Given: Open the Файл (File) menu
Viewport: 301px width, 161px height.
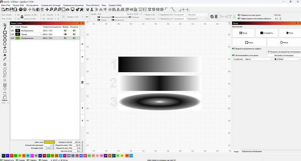Looking at the screenshot, I should pos(6,5).
